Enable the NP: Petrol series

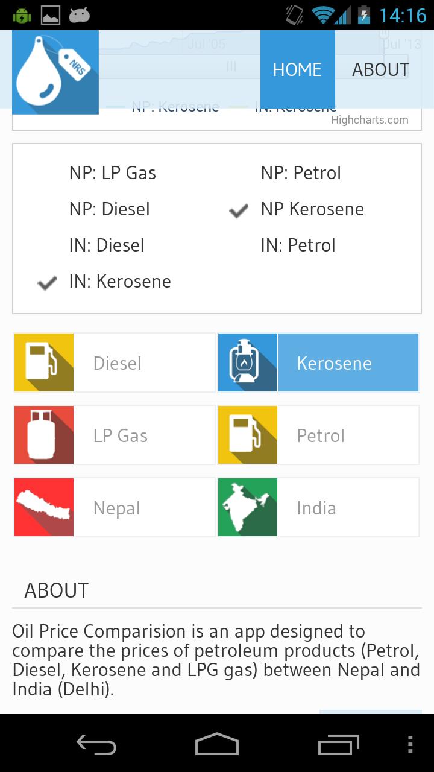click(300, 174)
